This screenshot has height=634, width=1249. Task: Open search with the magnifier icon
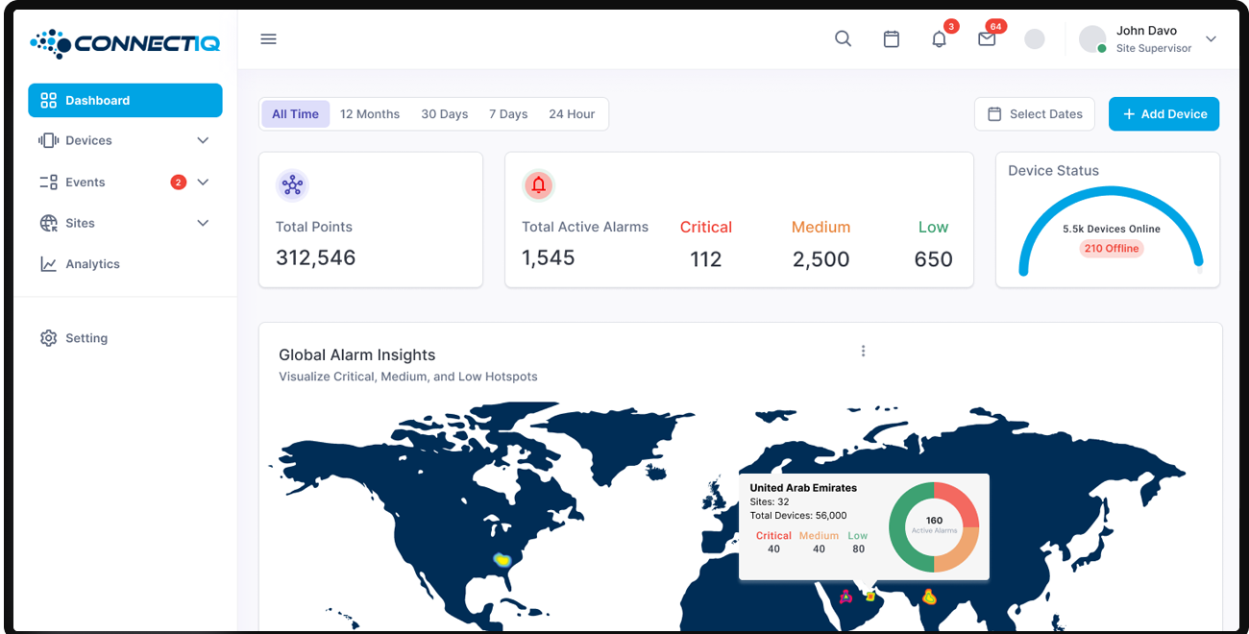tap(843, 39)
